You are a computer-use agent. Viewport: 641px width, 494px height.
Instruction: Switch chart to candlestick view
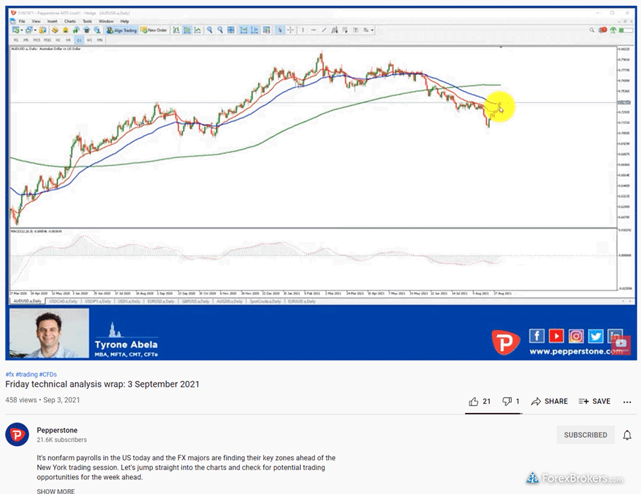tap(187, 30)
